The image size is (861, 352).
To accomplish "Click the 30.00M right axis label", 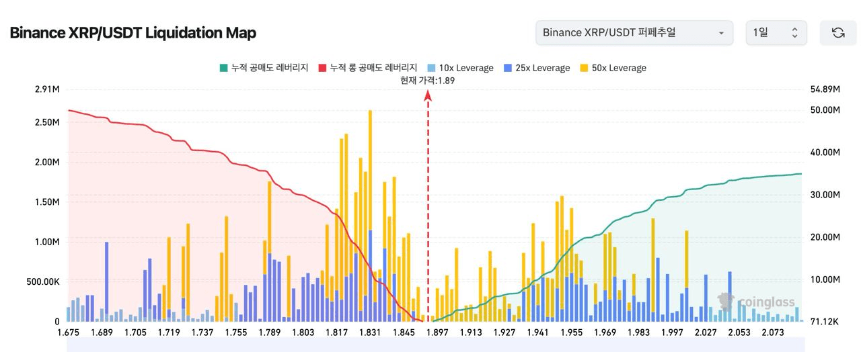I will pos(825,195).
